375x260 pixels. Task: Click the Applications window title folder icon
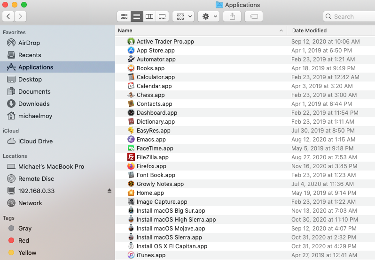(x=219, y=5)
